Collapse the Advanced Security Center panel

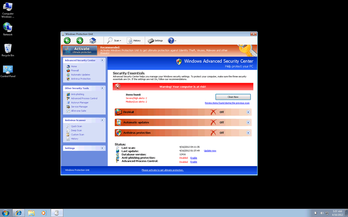coord(102,60)
